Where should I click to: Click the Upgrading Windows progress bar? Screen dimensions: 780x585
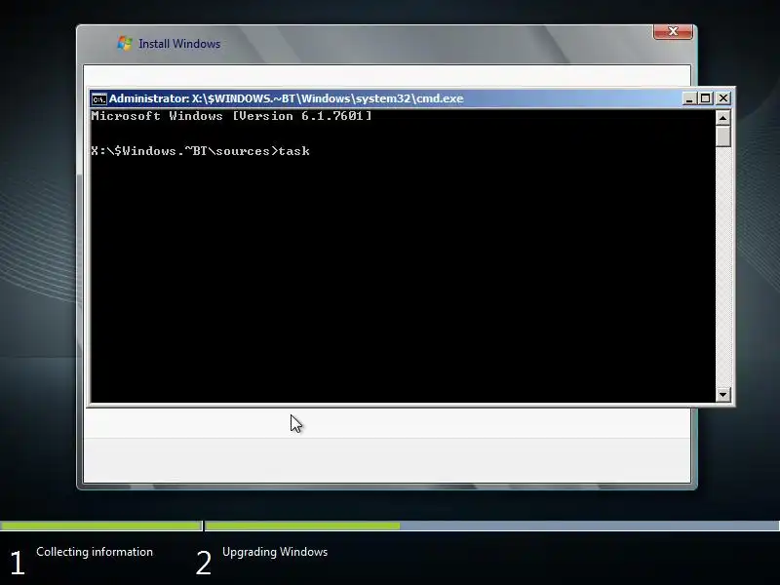492,526
